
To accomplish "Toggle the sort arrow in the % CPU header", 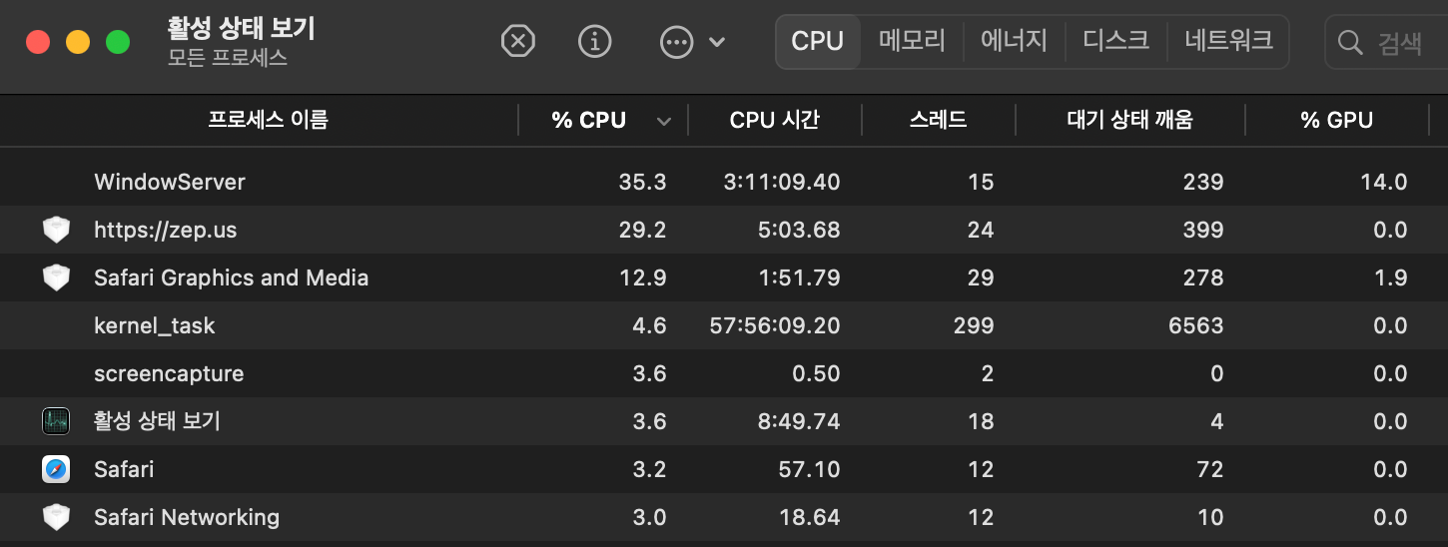I will 663,122.
